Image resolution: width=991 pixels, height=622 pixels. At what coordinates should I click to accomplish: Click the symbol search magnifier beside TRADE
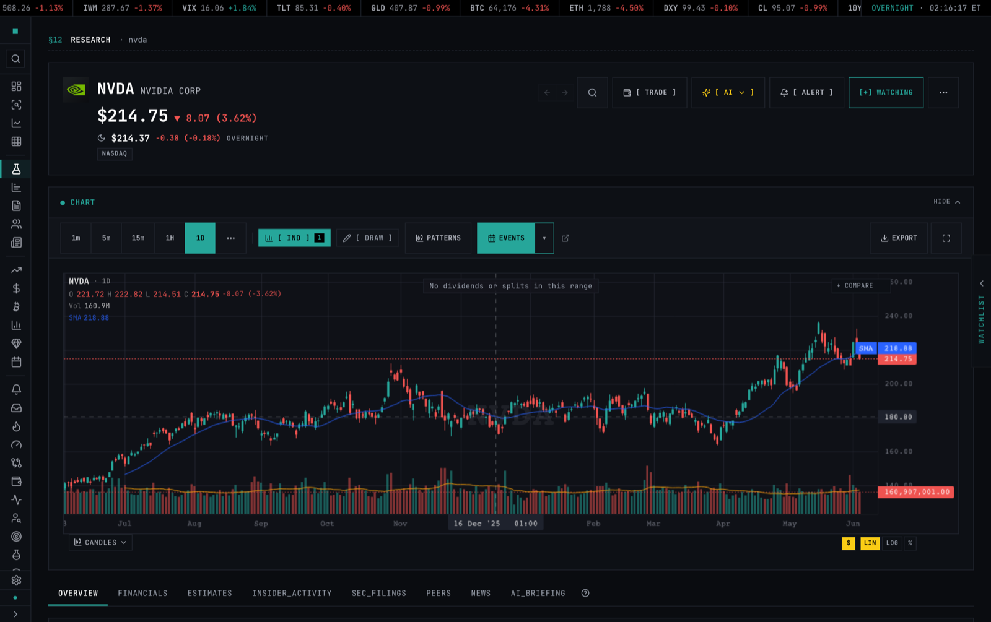[x=592, y=93]
